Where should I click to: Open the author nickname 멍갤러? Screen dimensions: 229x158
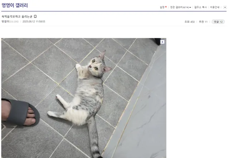[x=5, y=21]
